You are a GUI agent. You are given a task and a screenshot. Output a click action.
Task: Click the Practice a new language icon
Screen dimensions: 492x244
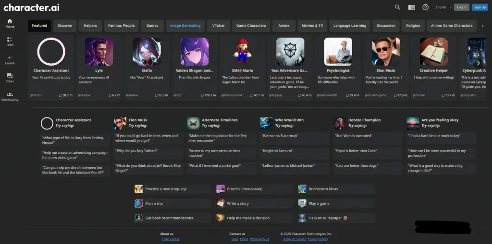tap(139, 189)
